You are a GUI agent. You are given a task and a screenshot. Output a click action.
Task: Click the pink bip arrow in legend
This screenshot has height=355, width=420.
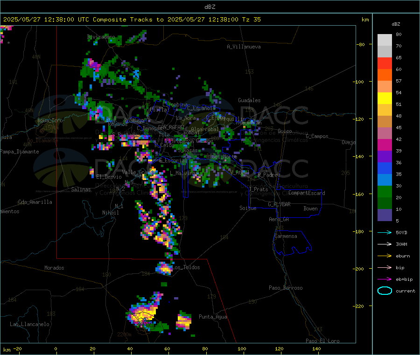point(385,267)
